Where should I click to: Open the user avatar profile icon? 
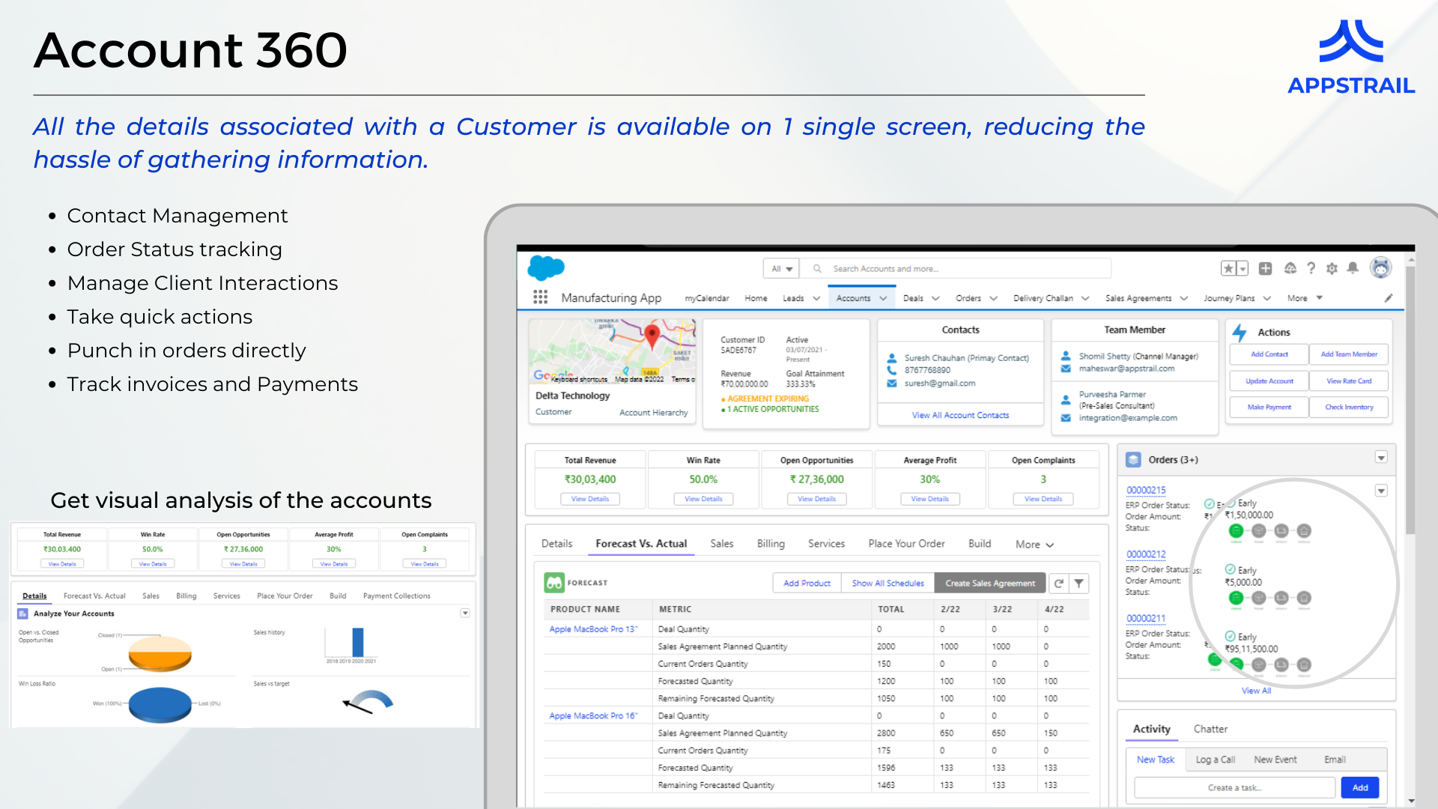(x=1382, y=267)
